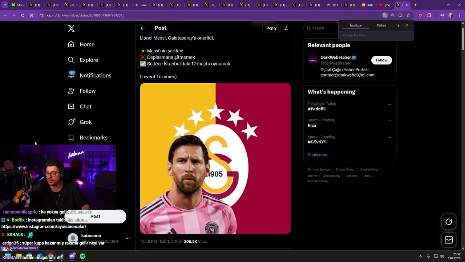Open the Privacy Policy link

point(345,170)
